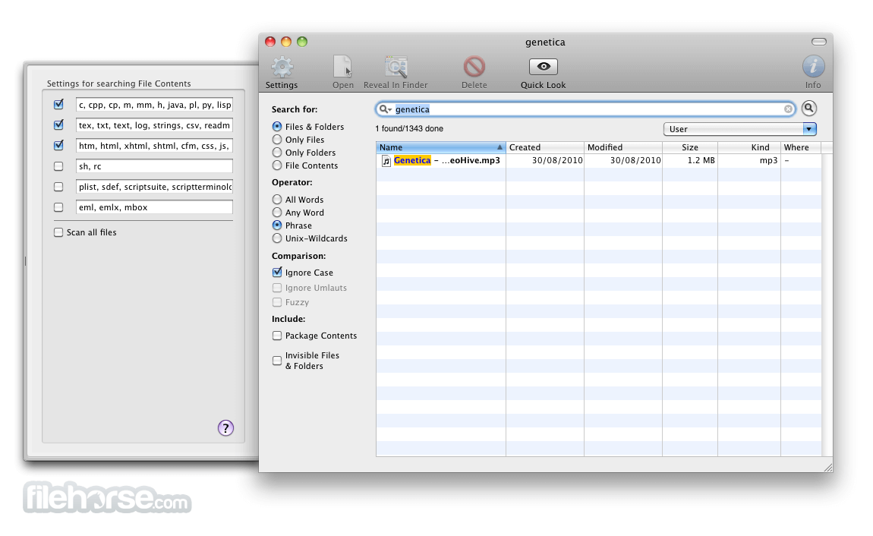Enable Package Contents checkbox
This screenshot has height=536, width=873.
coord(277,336)
